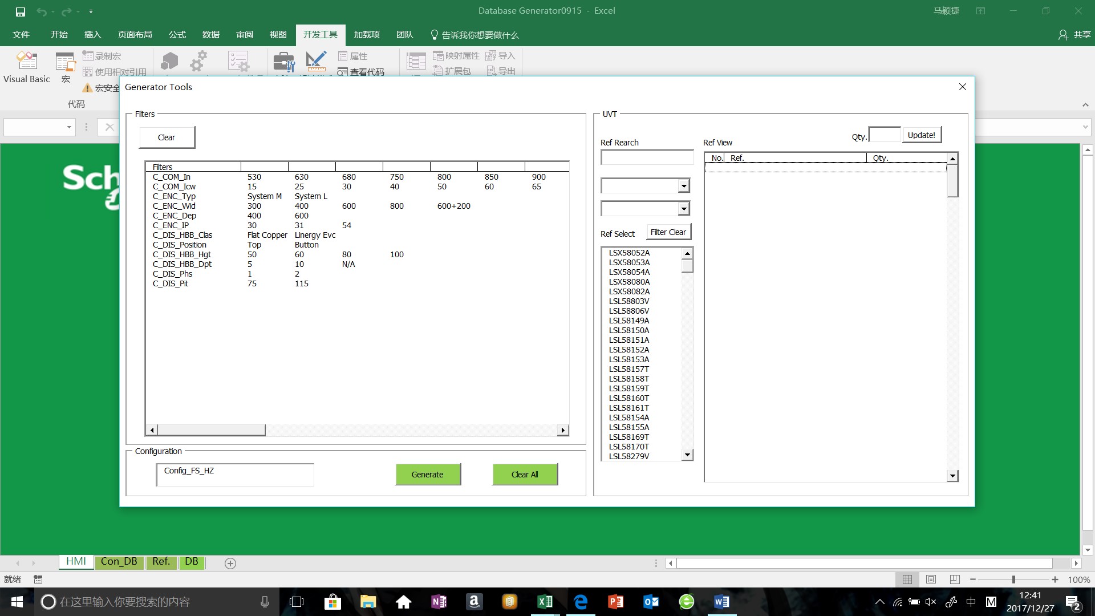Click the Macros icon in ribbon
Screen dimensions: 1095x616
point(65,63)
